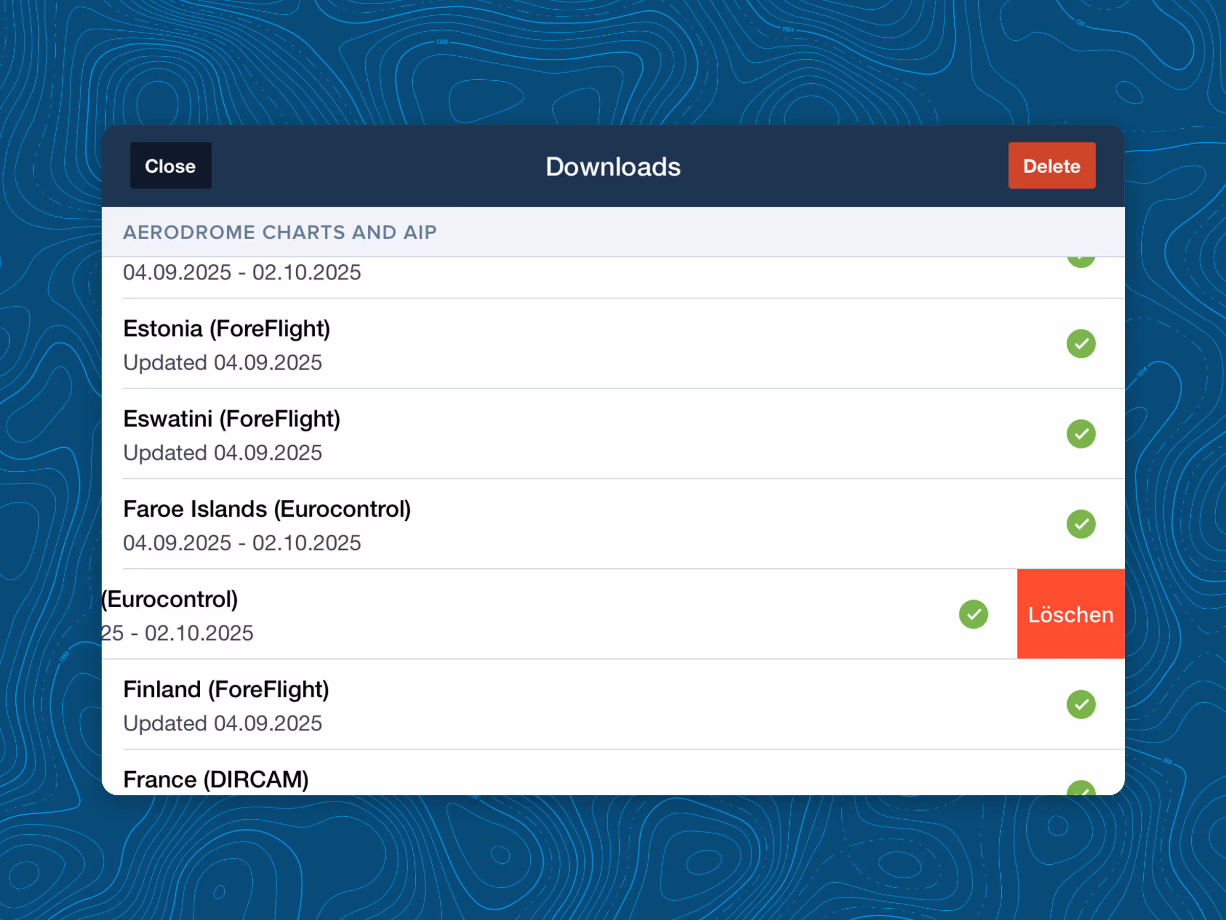Image resolution: width=1226 pixels, height=920 pixels.
Task: Click the Close button
Action: tap(170, 166)
